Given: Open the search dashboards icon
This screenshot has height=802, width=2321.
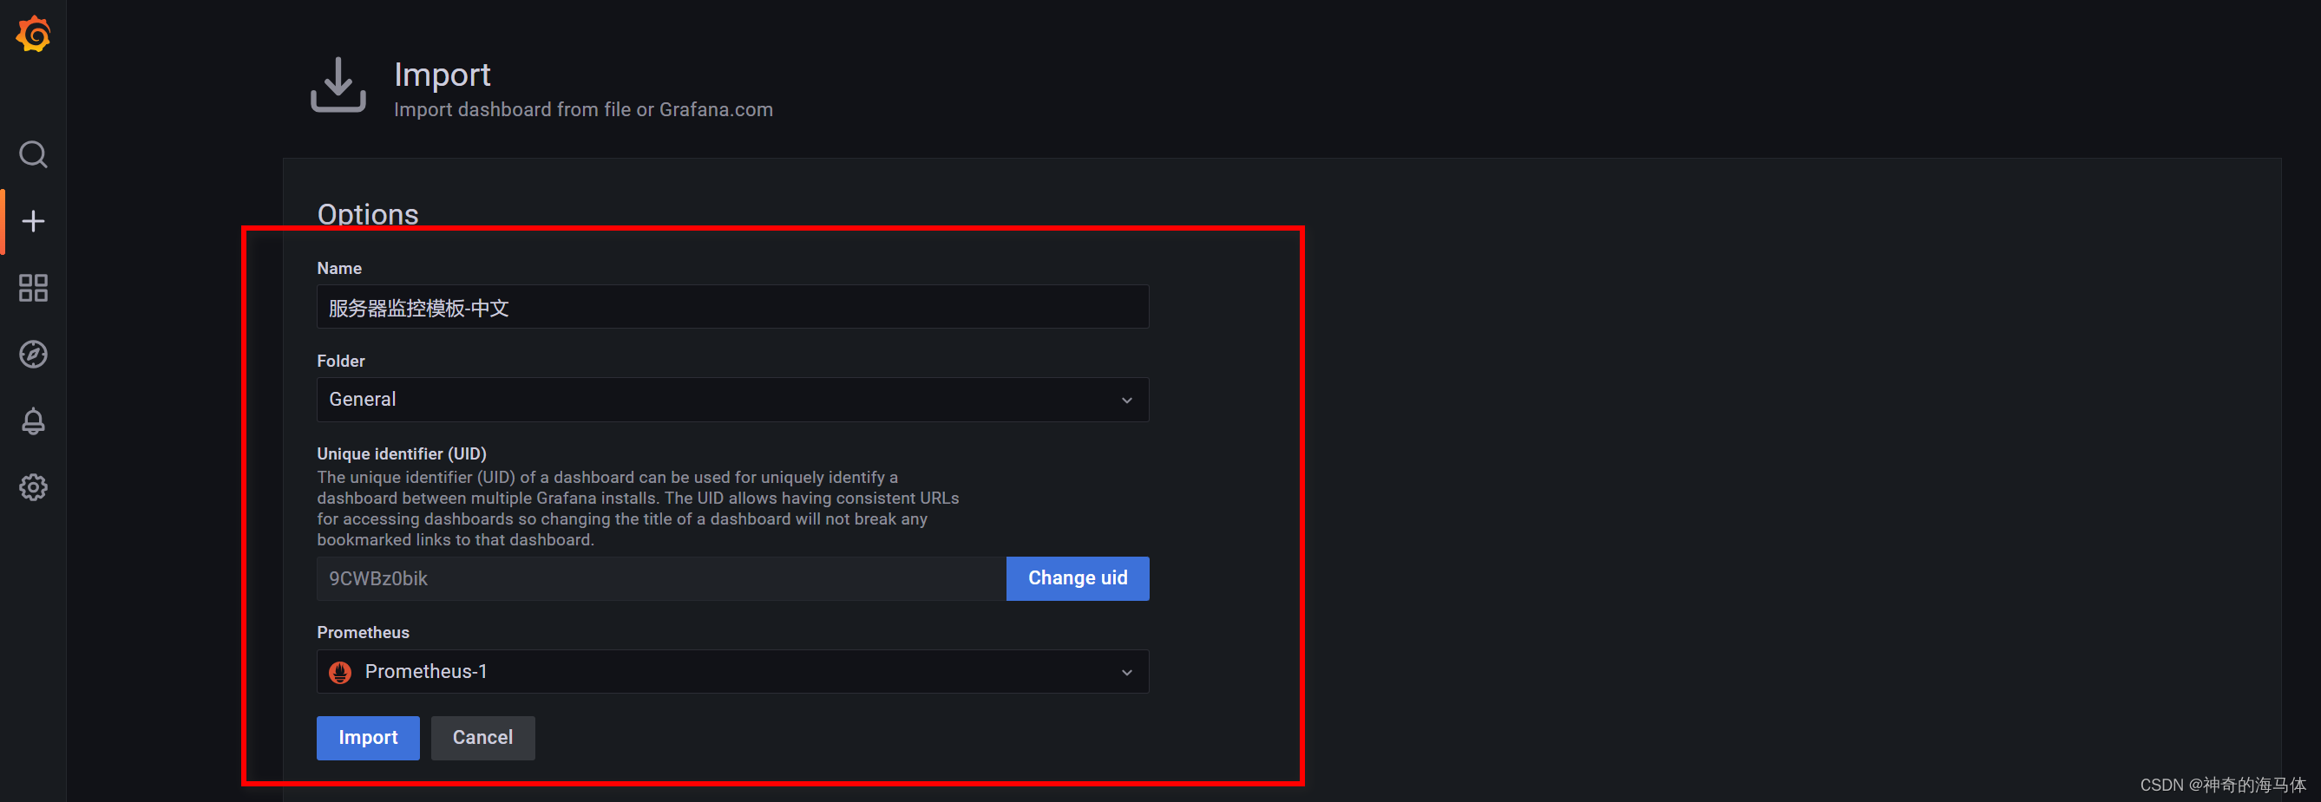Looking at the screenshot, I should [33, 155].
